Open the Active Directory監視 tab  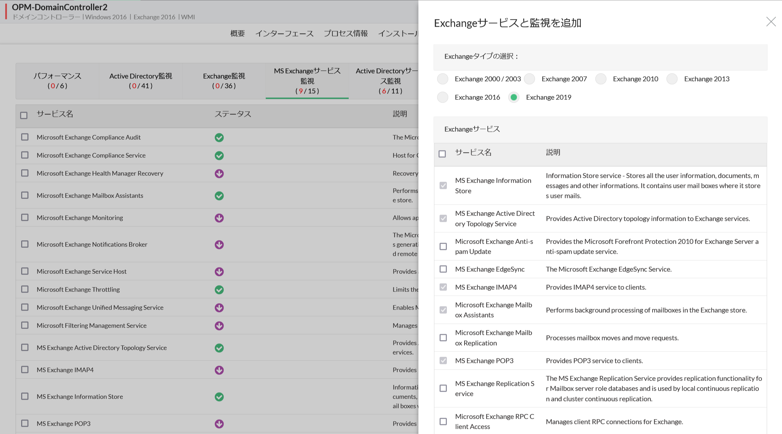tap(141, 81)
